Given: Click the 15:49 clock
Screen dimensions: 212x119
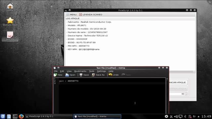Looking at the screenshot, I should 206,116.
